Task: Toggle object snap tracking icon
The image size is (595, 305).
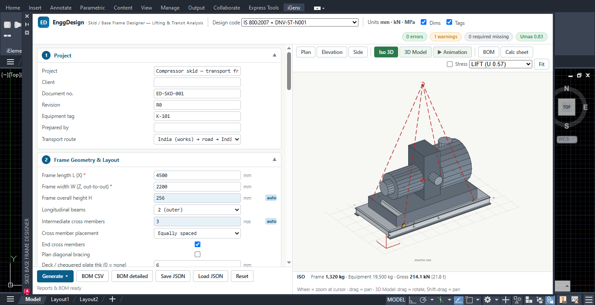Action: coord(441,300)
